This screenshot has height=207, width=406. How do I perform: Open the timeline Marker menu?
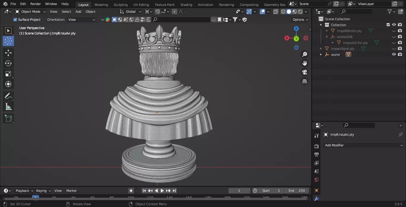[71, 191]
